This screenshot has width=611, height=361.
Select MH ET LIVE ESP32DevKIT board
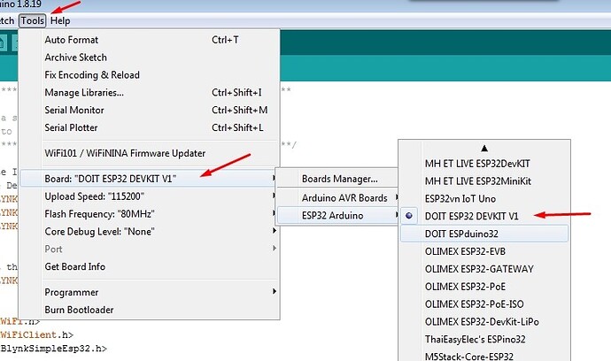pyautogui.click(x=484, y=164)
